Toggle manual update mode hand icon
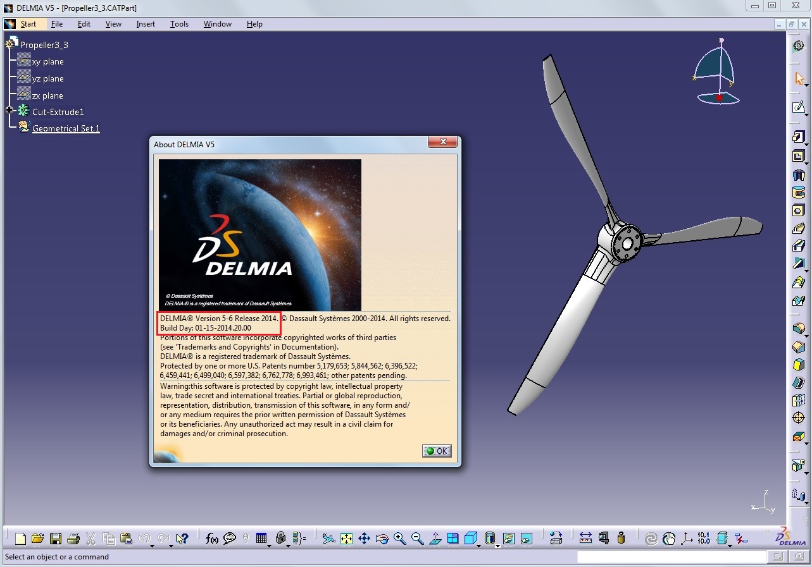Image resolution: width=812 pixels, height=567 pixels. coord(669,539)
